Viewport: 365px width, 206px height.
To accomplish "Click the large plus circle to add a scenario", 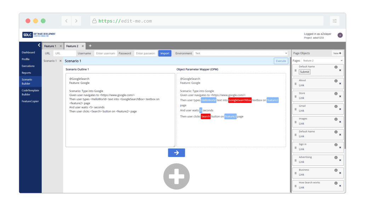I will click(176, 176).
